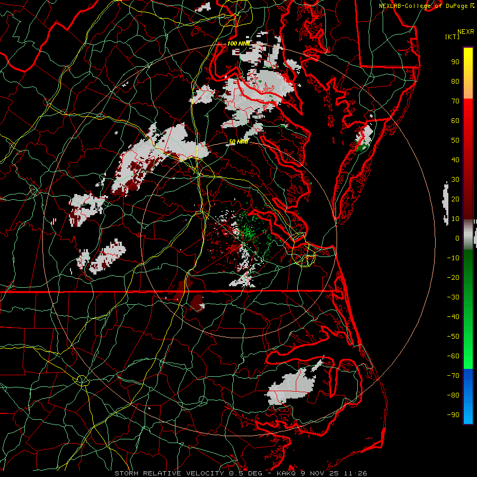Click the "NEXLAB-College of DuPage" header text

[423, 6]
